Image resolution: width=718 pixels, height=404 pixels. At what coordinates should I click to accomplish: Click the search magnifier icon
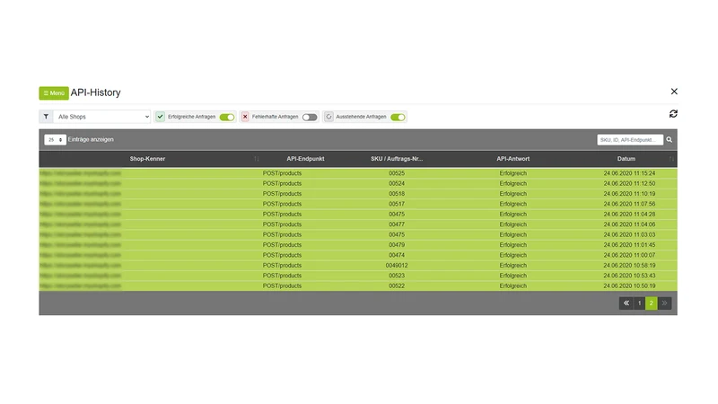pyautogui.click(x=669, y=140)
